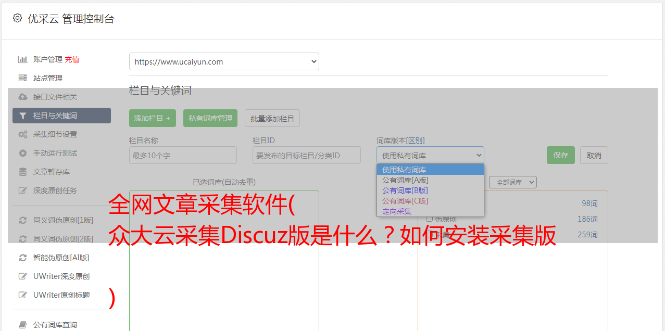Tick the 伪原创 checkbox
Viewport: 665px width, 331px height.
pos(429,219)
